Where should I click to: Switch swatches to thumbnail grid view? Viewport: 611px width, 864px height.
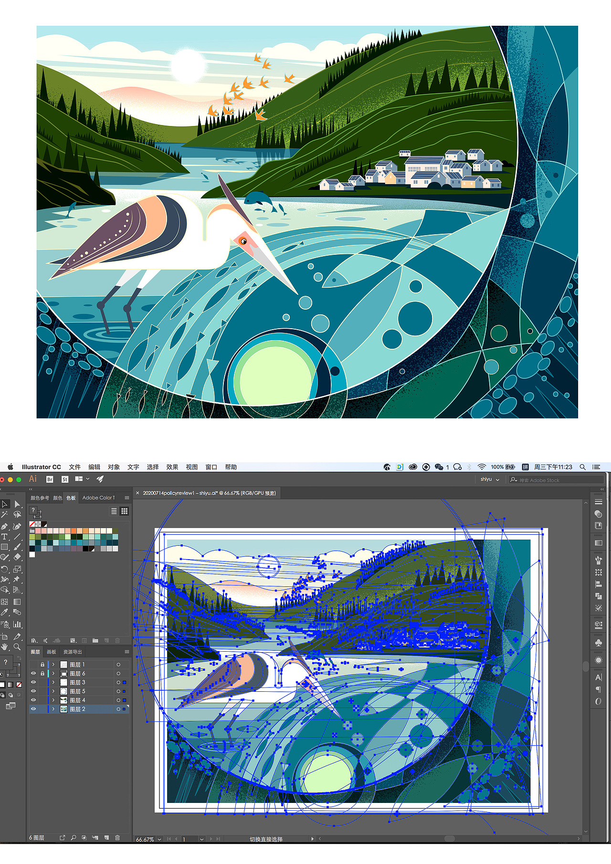[125, 511]
